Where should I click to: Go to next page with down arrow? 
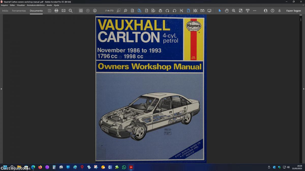(x=95, y=11)
